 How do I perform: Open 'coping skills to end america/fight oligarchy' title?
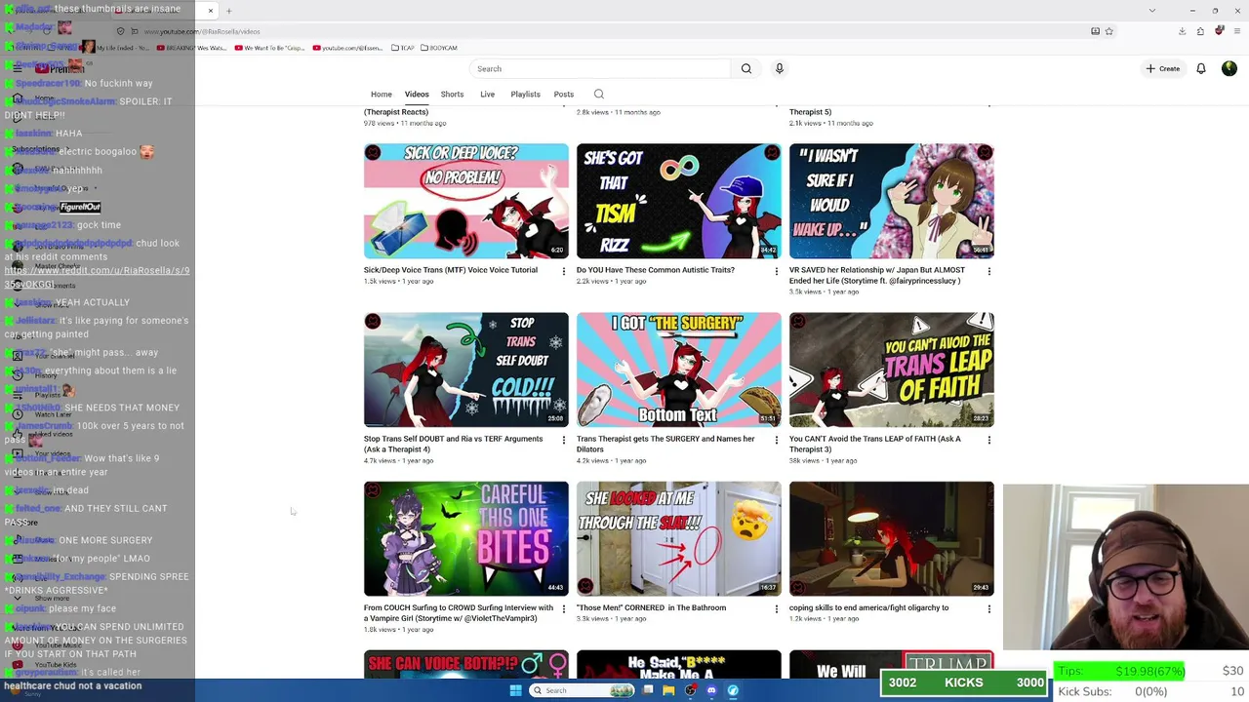(x=868, y=607)
